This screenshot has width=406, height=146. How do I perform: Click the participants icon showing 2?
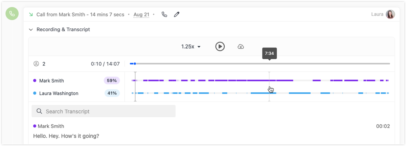pyautogui.click(x=36, y=64)
